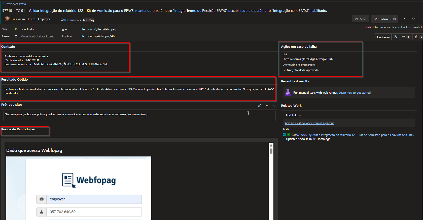Click the Save button
This screenshot has height=220, width=423.
361,19
